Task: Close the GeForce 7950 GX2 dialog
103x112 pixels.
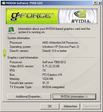Action: pyautogui.click(x=100, y=3)
